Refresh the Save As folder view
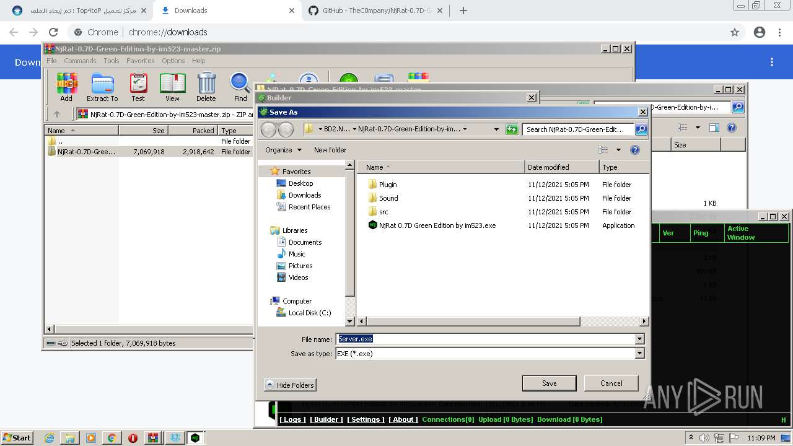 512,129
